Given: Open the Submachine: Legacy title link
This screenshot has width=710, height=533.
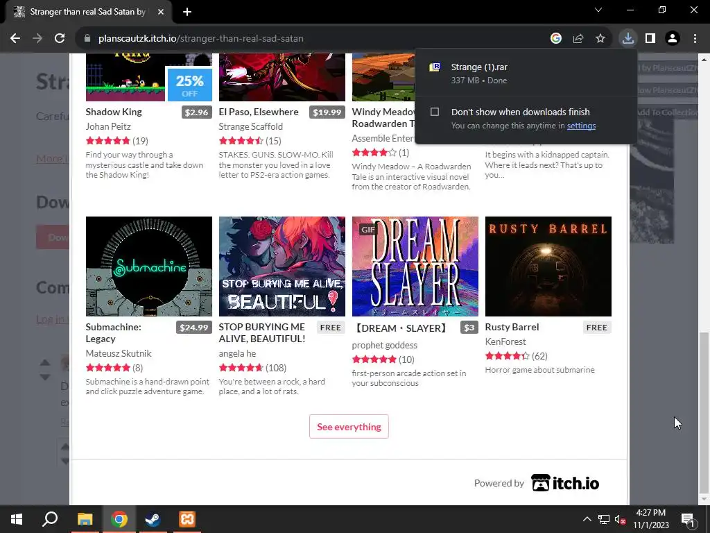Looking at the screenshot, I should point(113,332).
